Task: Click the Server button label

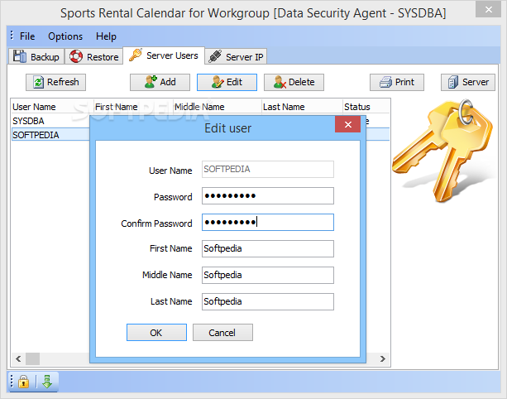Action: pos(476,82)
